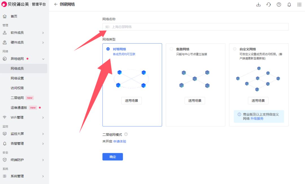Select the 集散网络 radio button
The height and width of the screenshot is (184, 305).
[x=171, y=49]
